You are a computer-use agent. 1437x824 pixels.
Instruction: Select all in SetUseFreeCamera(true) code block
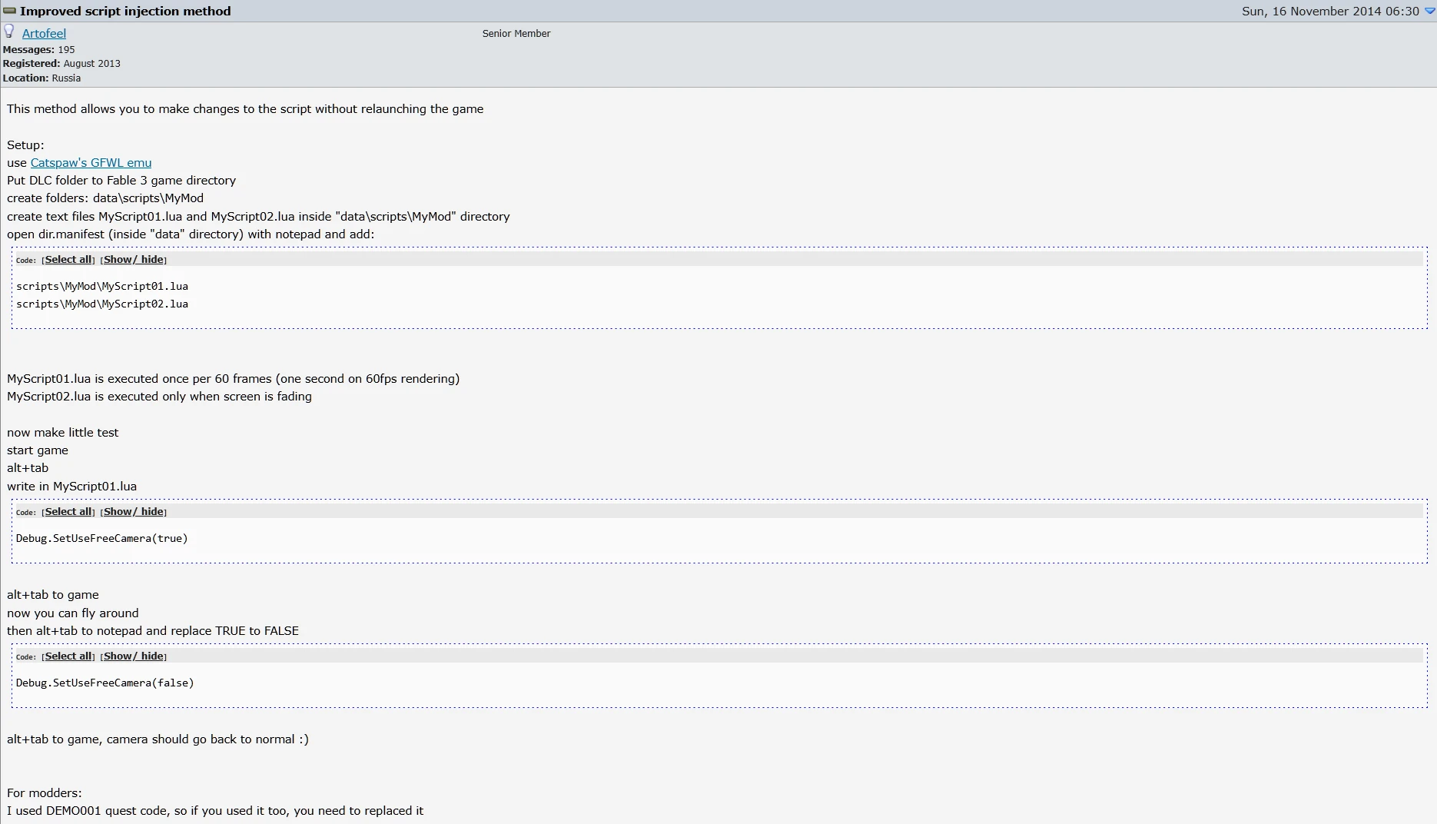tap(68, 512)
